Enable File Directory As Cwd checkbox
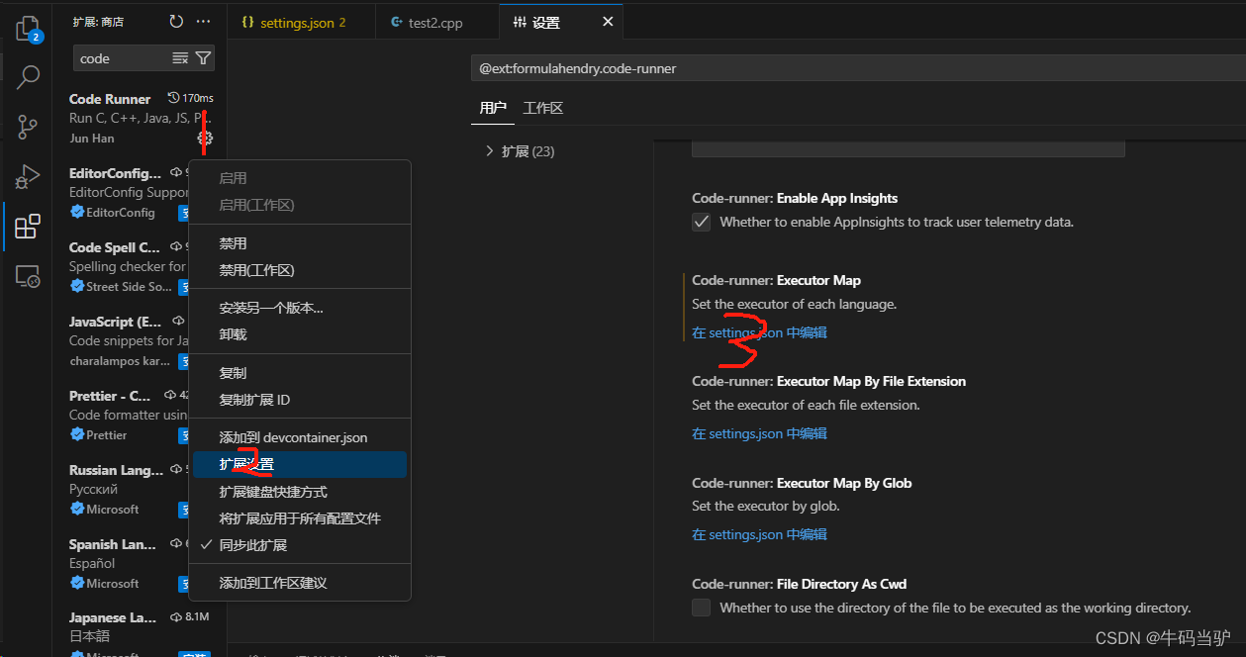This screenshot has height=657, width=1246. 702,608
